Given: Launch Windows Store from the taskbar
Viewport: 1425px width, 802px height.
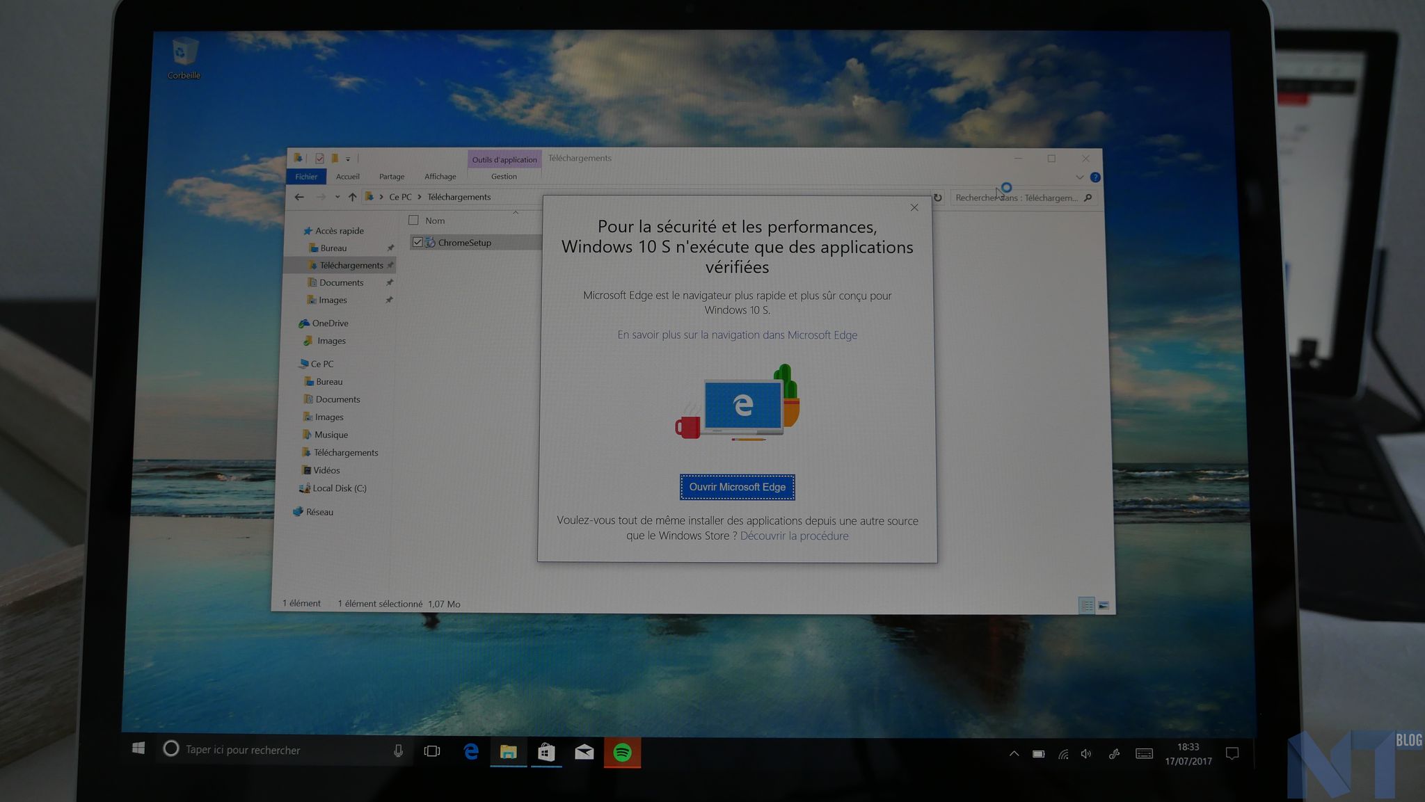Looking at the screenshot, I should click(546, 752).
